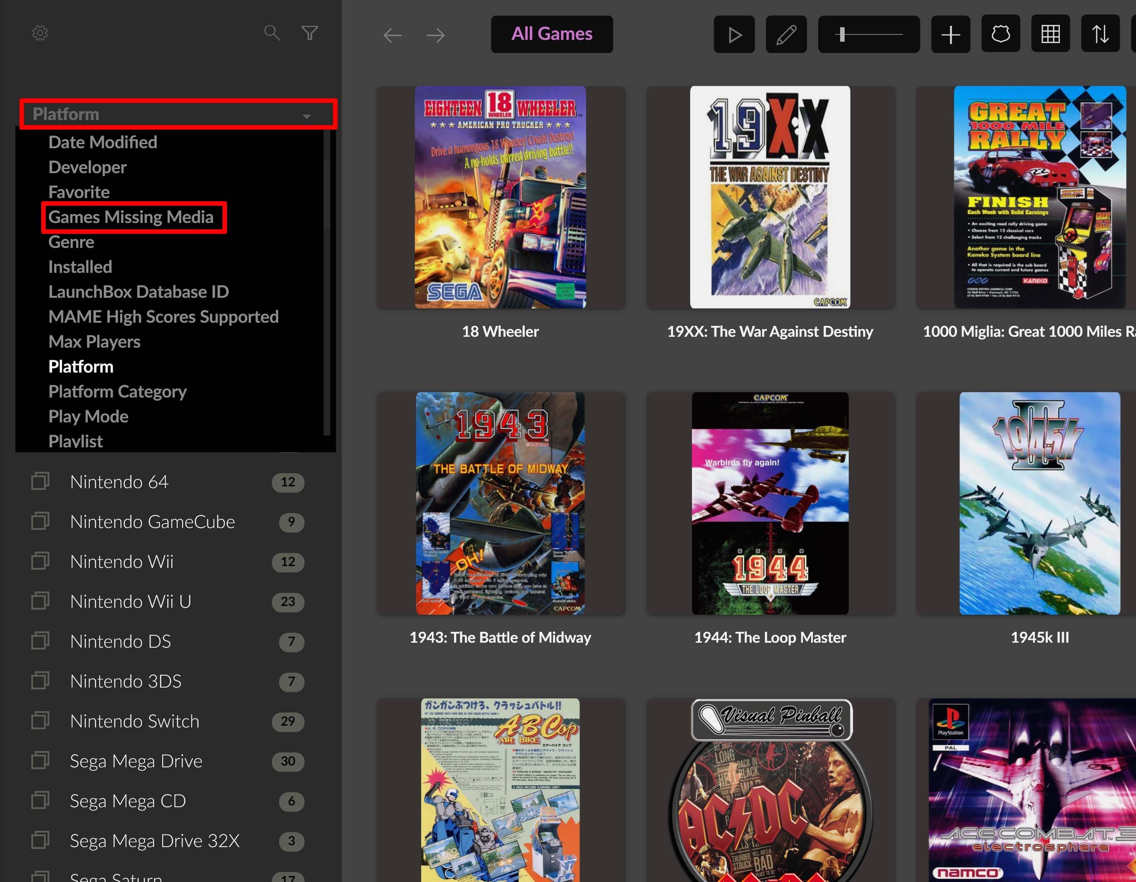Screen dimensions: 1136x882
Task: Open Nintendo GameCube platform
Action: [x=152, y=521]
